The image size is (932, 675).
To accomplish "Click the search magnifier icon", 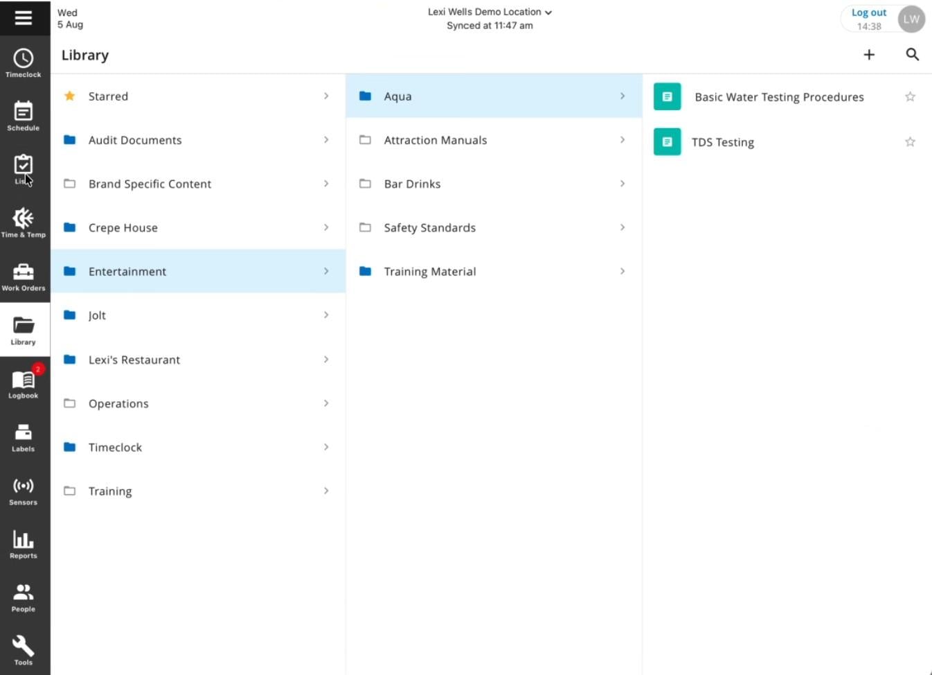I will click(913, 55).
